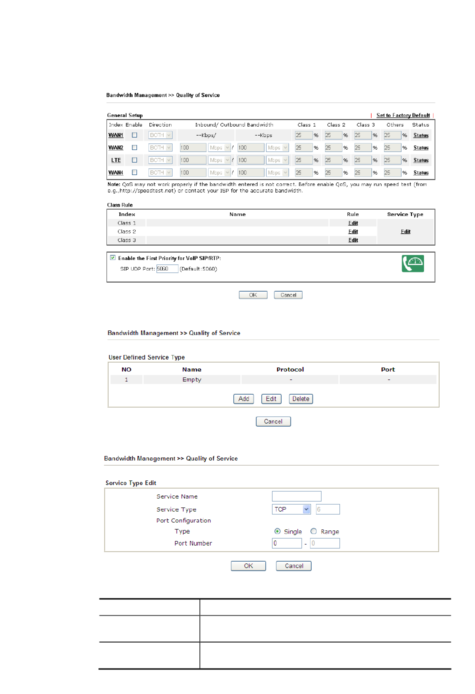Enable QoS for LTE
This screenshot has height=694, width=475.
tap(134, 160)
